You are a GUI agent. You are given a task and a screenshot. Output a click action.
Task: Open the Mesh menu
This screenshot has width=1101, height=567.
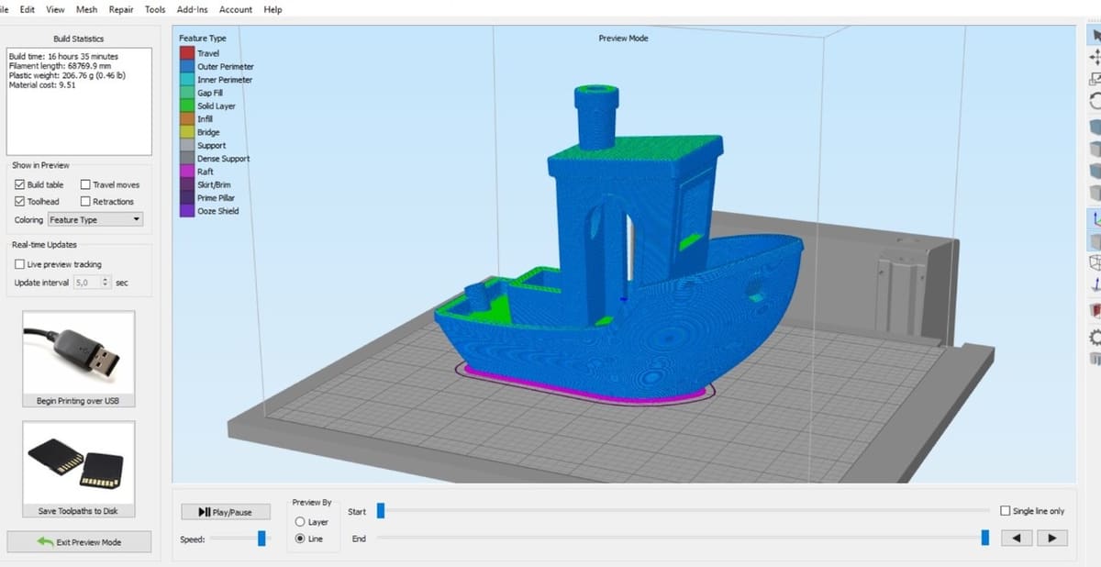(x=87, y=9)
